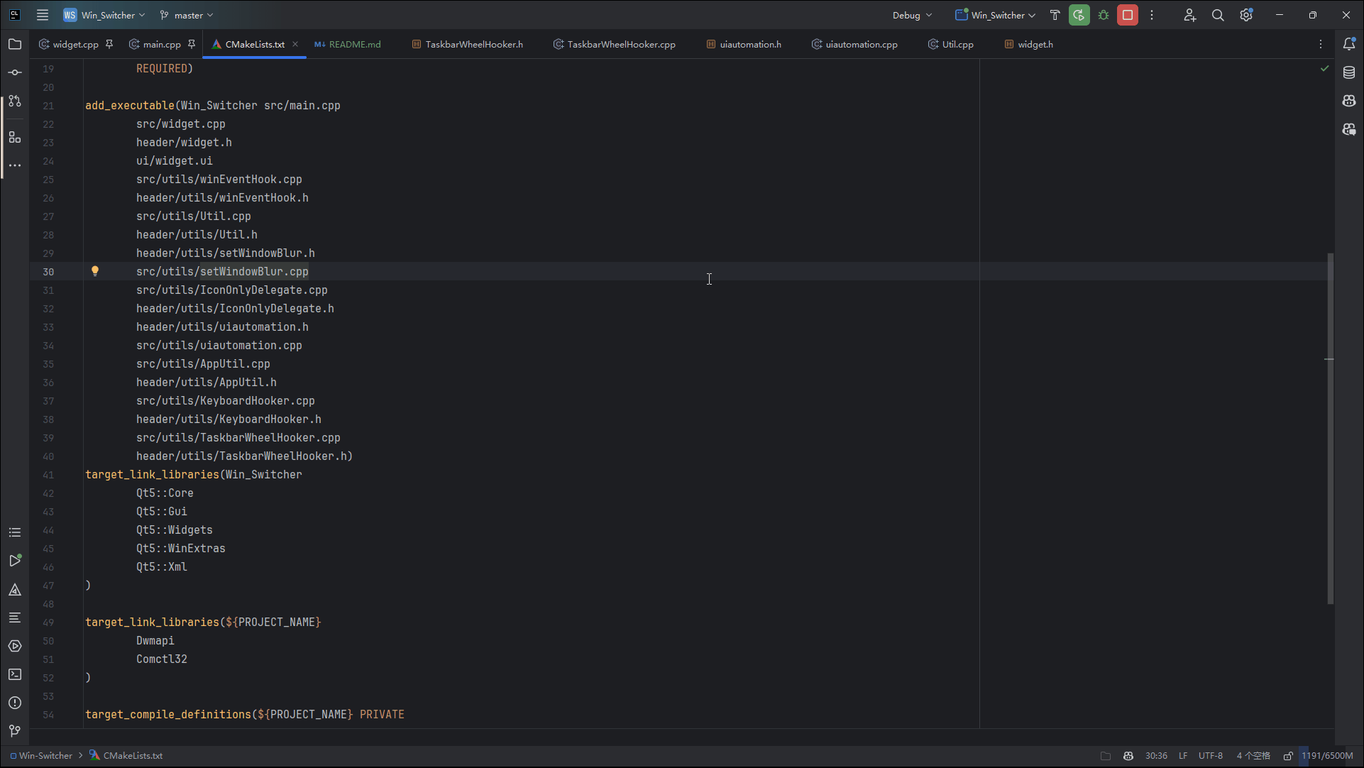This screenshot has height=768, width=1364.
Task: Unpin the main.cpp tab
Action: coord(192,44)
